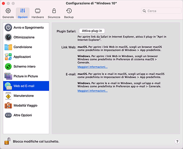Choose Picture in Picture in sidebar
Image resolution: width=183 pixels, height=149 pixels.
[26, 76]
